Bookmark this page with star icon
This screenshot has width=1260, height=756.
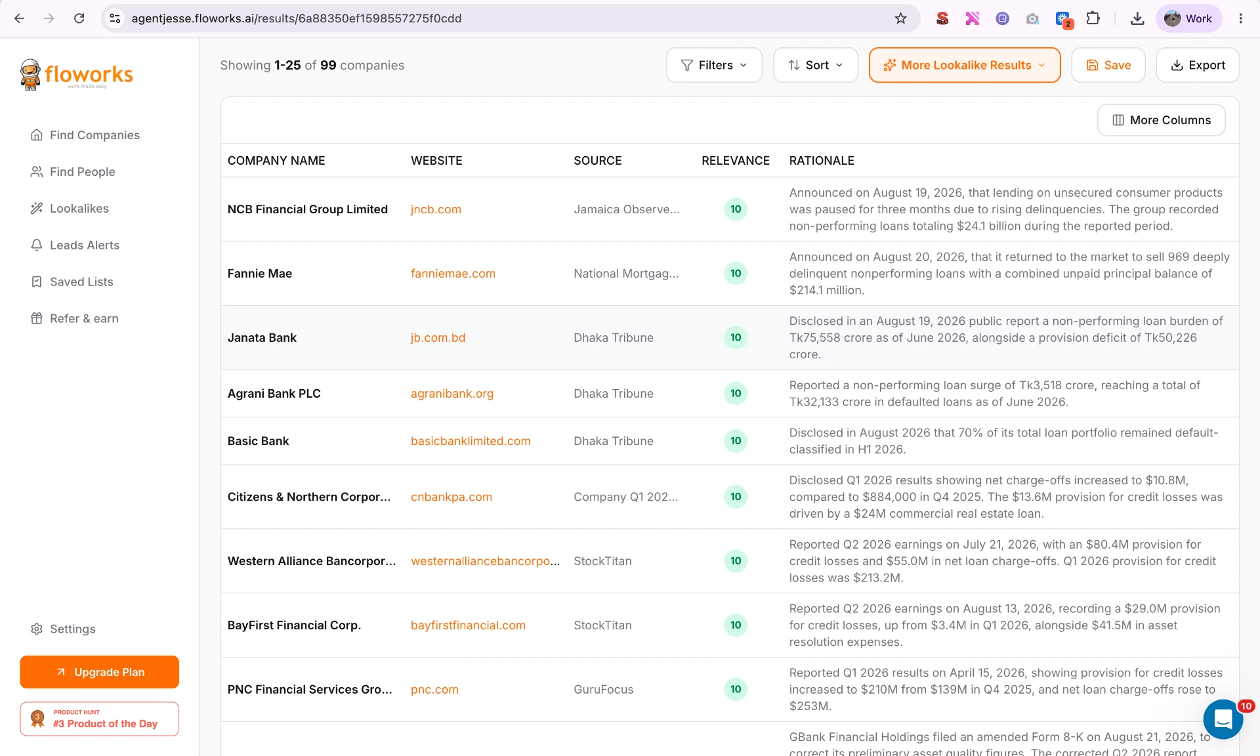[x=901, y=18]
